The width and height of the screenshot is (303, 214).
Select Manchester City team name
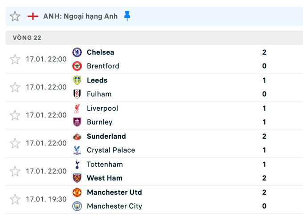click(x=114, y=206)
